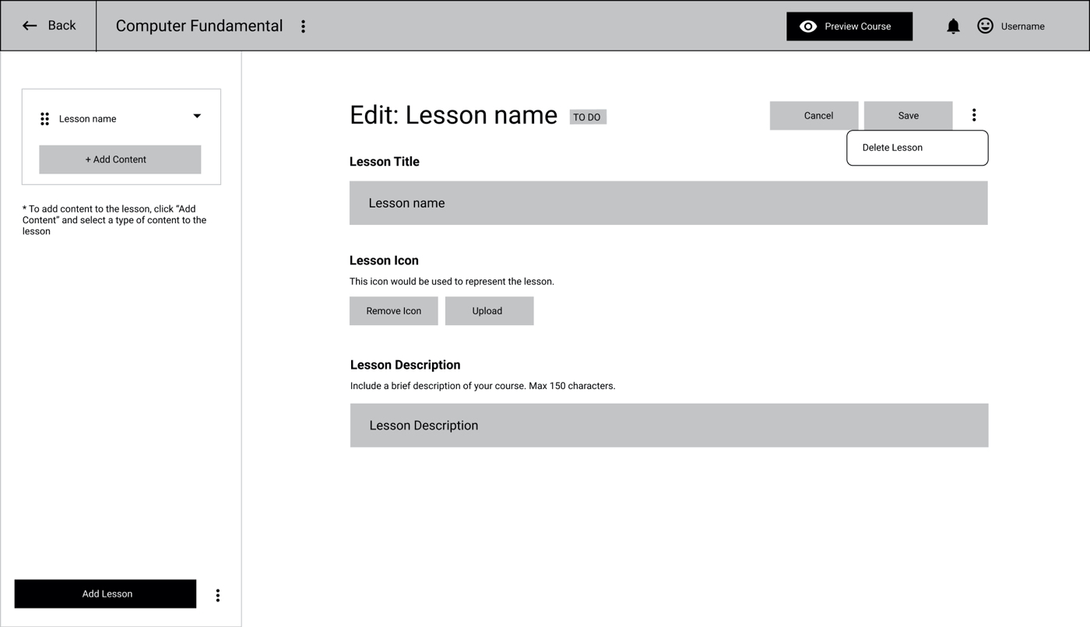Click the back arrow icon
Image resolution: width=1090 pixels, height=627 pixels.
click(x=30, y=26)
